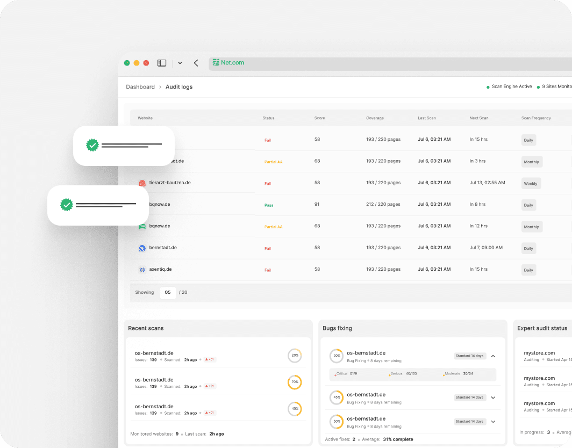
Task: Sort by the Last Scan column header
Action: pyautogui.click(x=427, y=118)
